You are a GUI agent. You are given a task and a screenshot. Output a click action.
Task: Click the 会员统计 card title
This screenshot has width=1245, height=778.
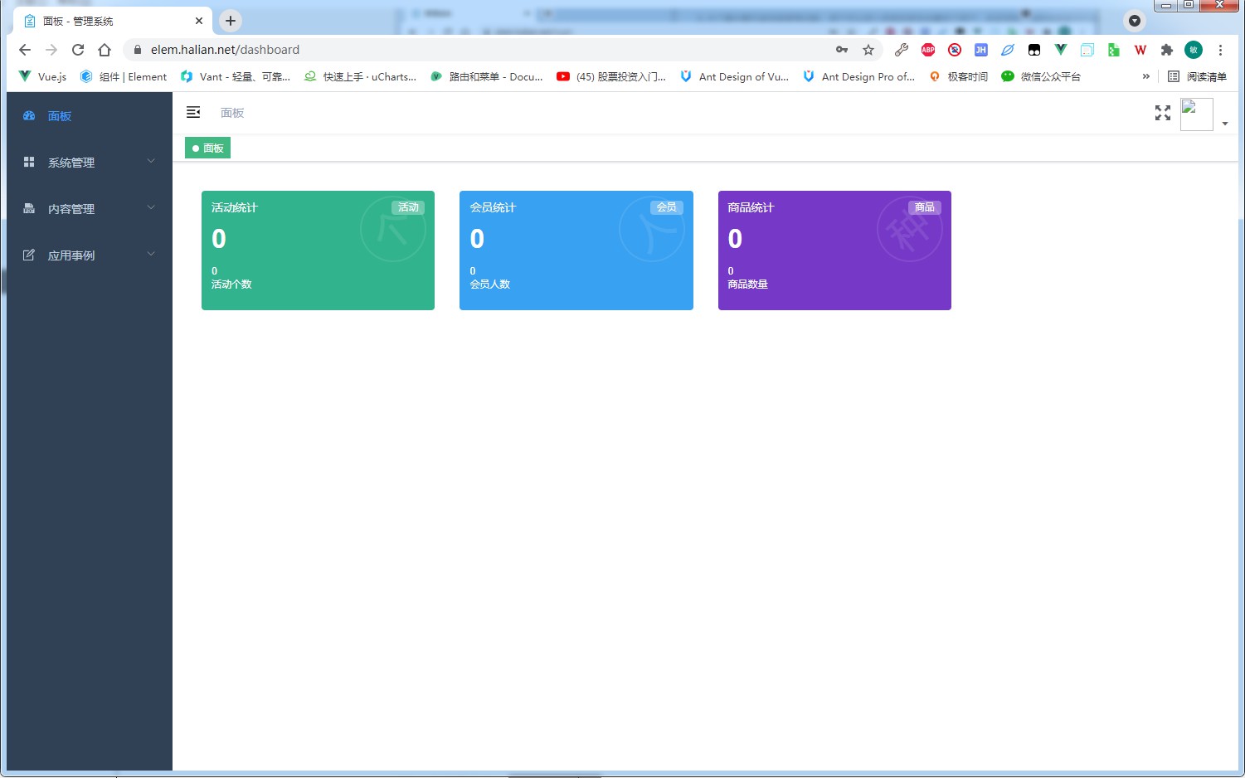pyautogui.click(x=493, y=207)
